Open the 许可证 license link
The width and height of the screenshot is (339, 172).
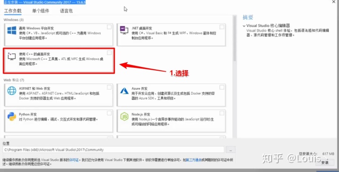pos(74,160)
